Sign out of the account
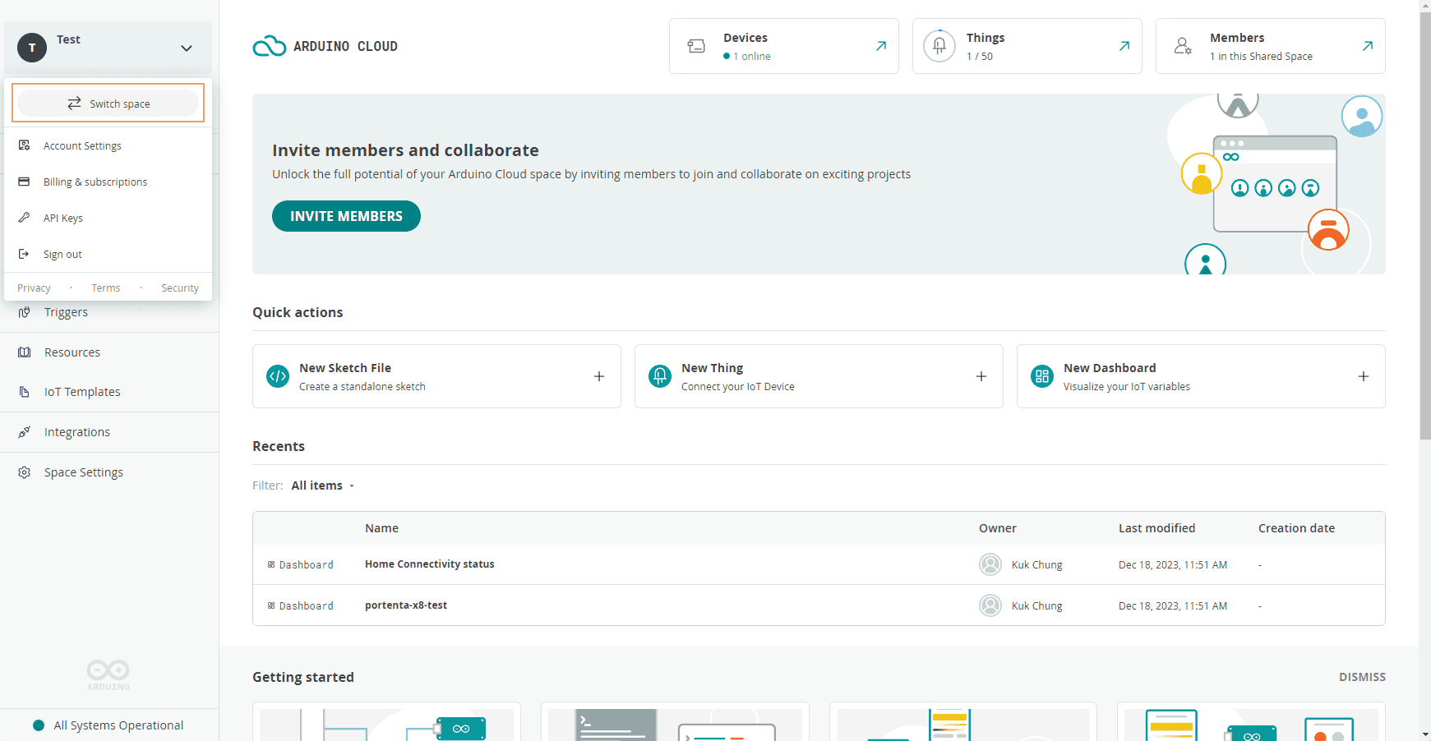The image size is (1431, 741). coord(62,255)
